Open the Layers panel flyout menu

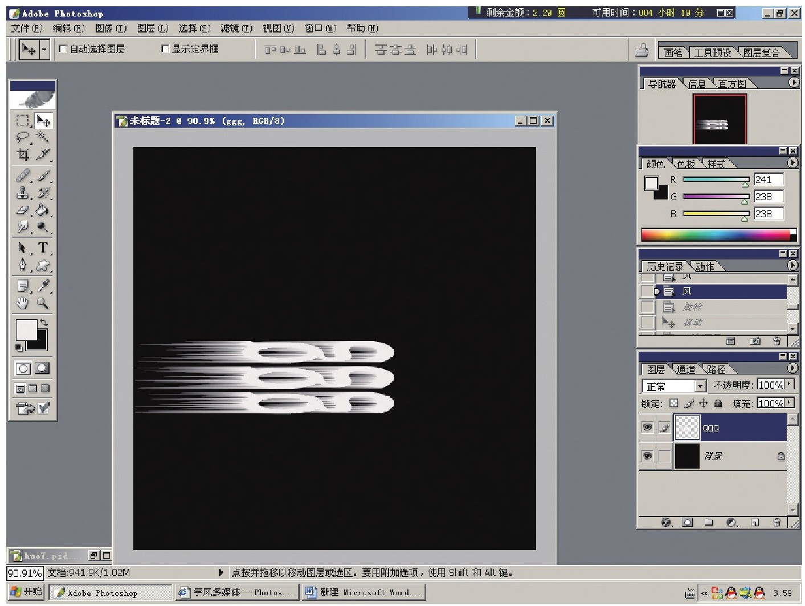pos(792,368)
